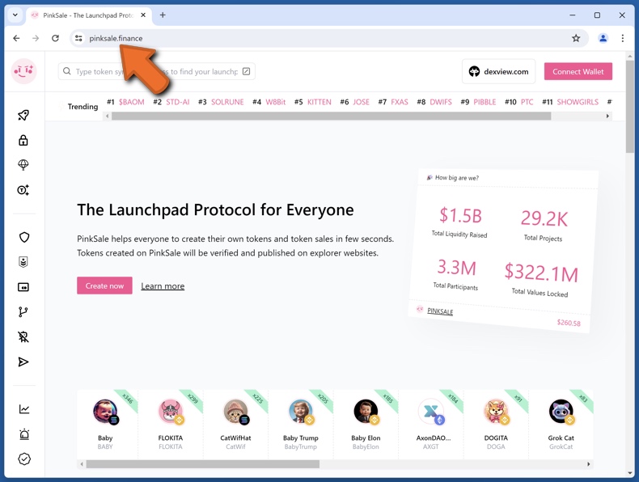This screenshot has width=639, height=482.
Task: Follow the Learn more link
Action: pyautogui.click(x=163, y=286)
